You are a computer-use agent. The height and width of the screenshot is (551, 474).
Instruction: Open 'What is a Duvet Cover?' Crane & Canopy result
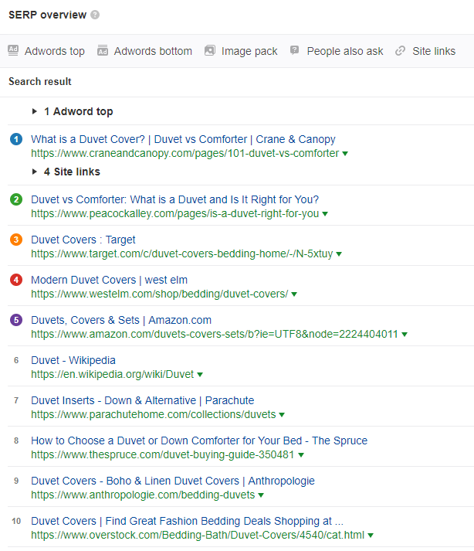point(183,139)
